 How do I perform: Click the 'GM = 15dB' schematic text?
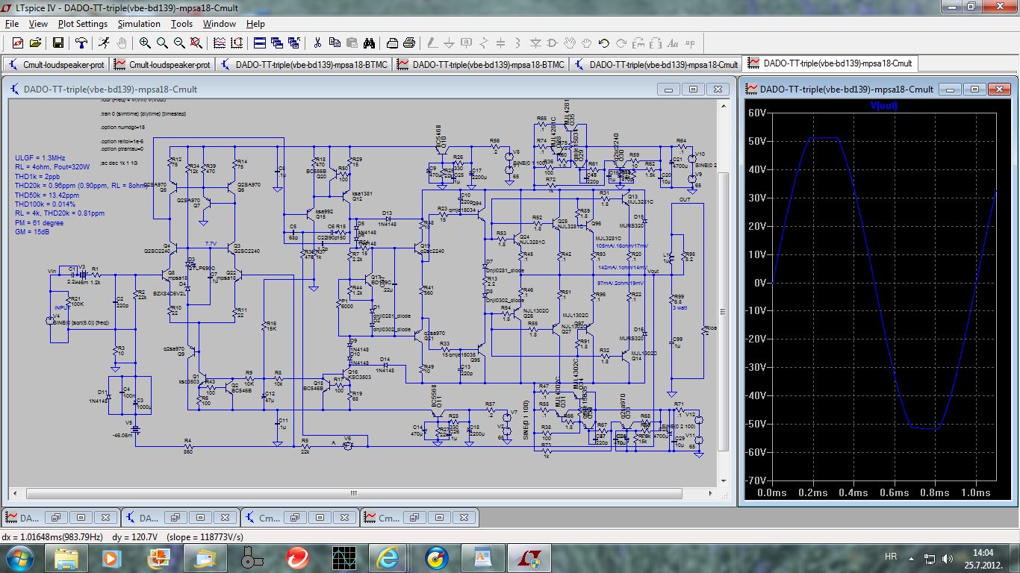(x=32, y=232)
